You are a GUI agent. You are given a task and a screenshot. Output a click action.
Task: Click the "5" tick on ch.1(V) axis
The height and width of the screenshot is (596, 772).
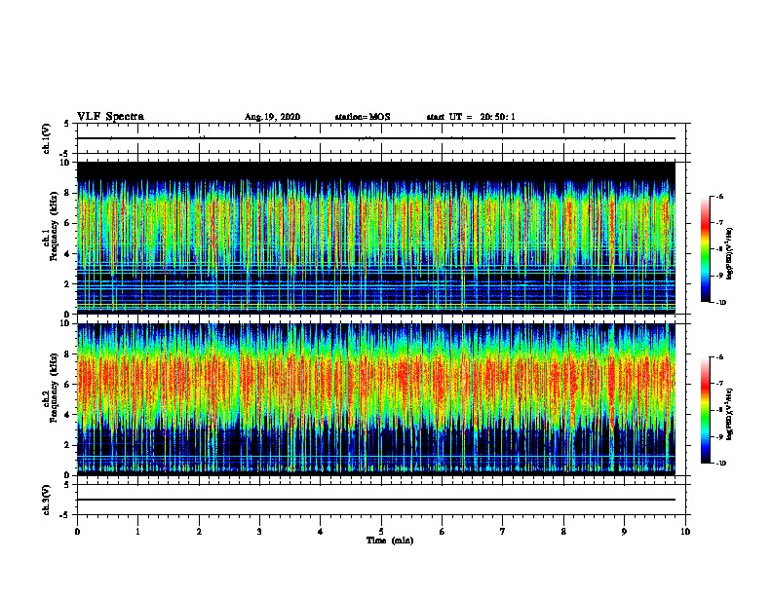[67, 124]
